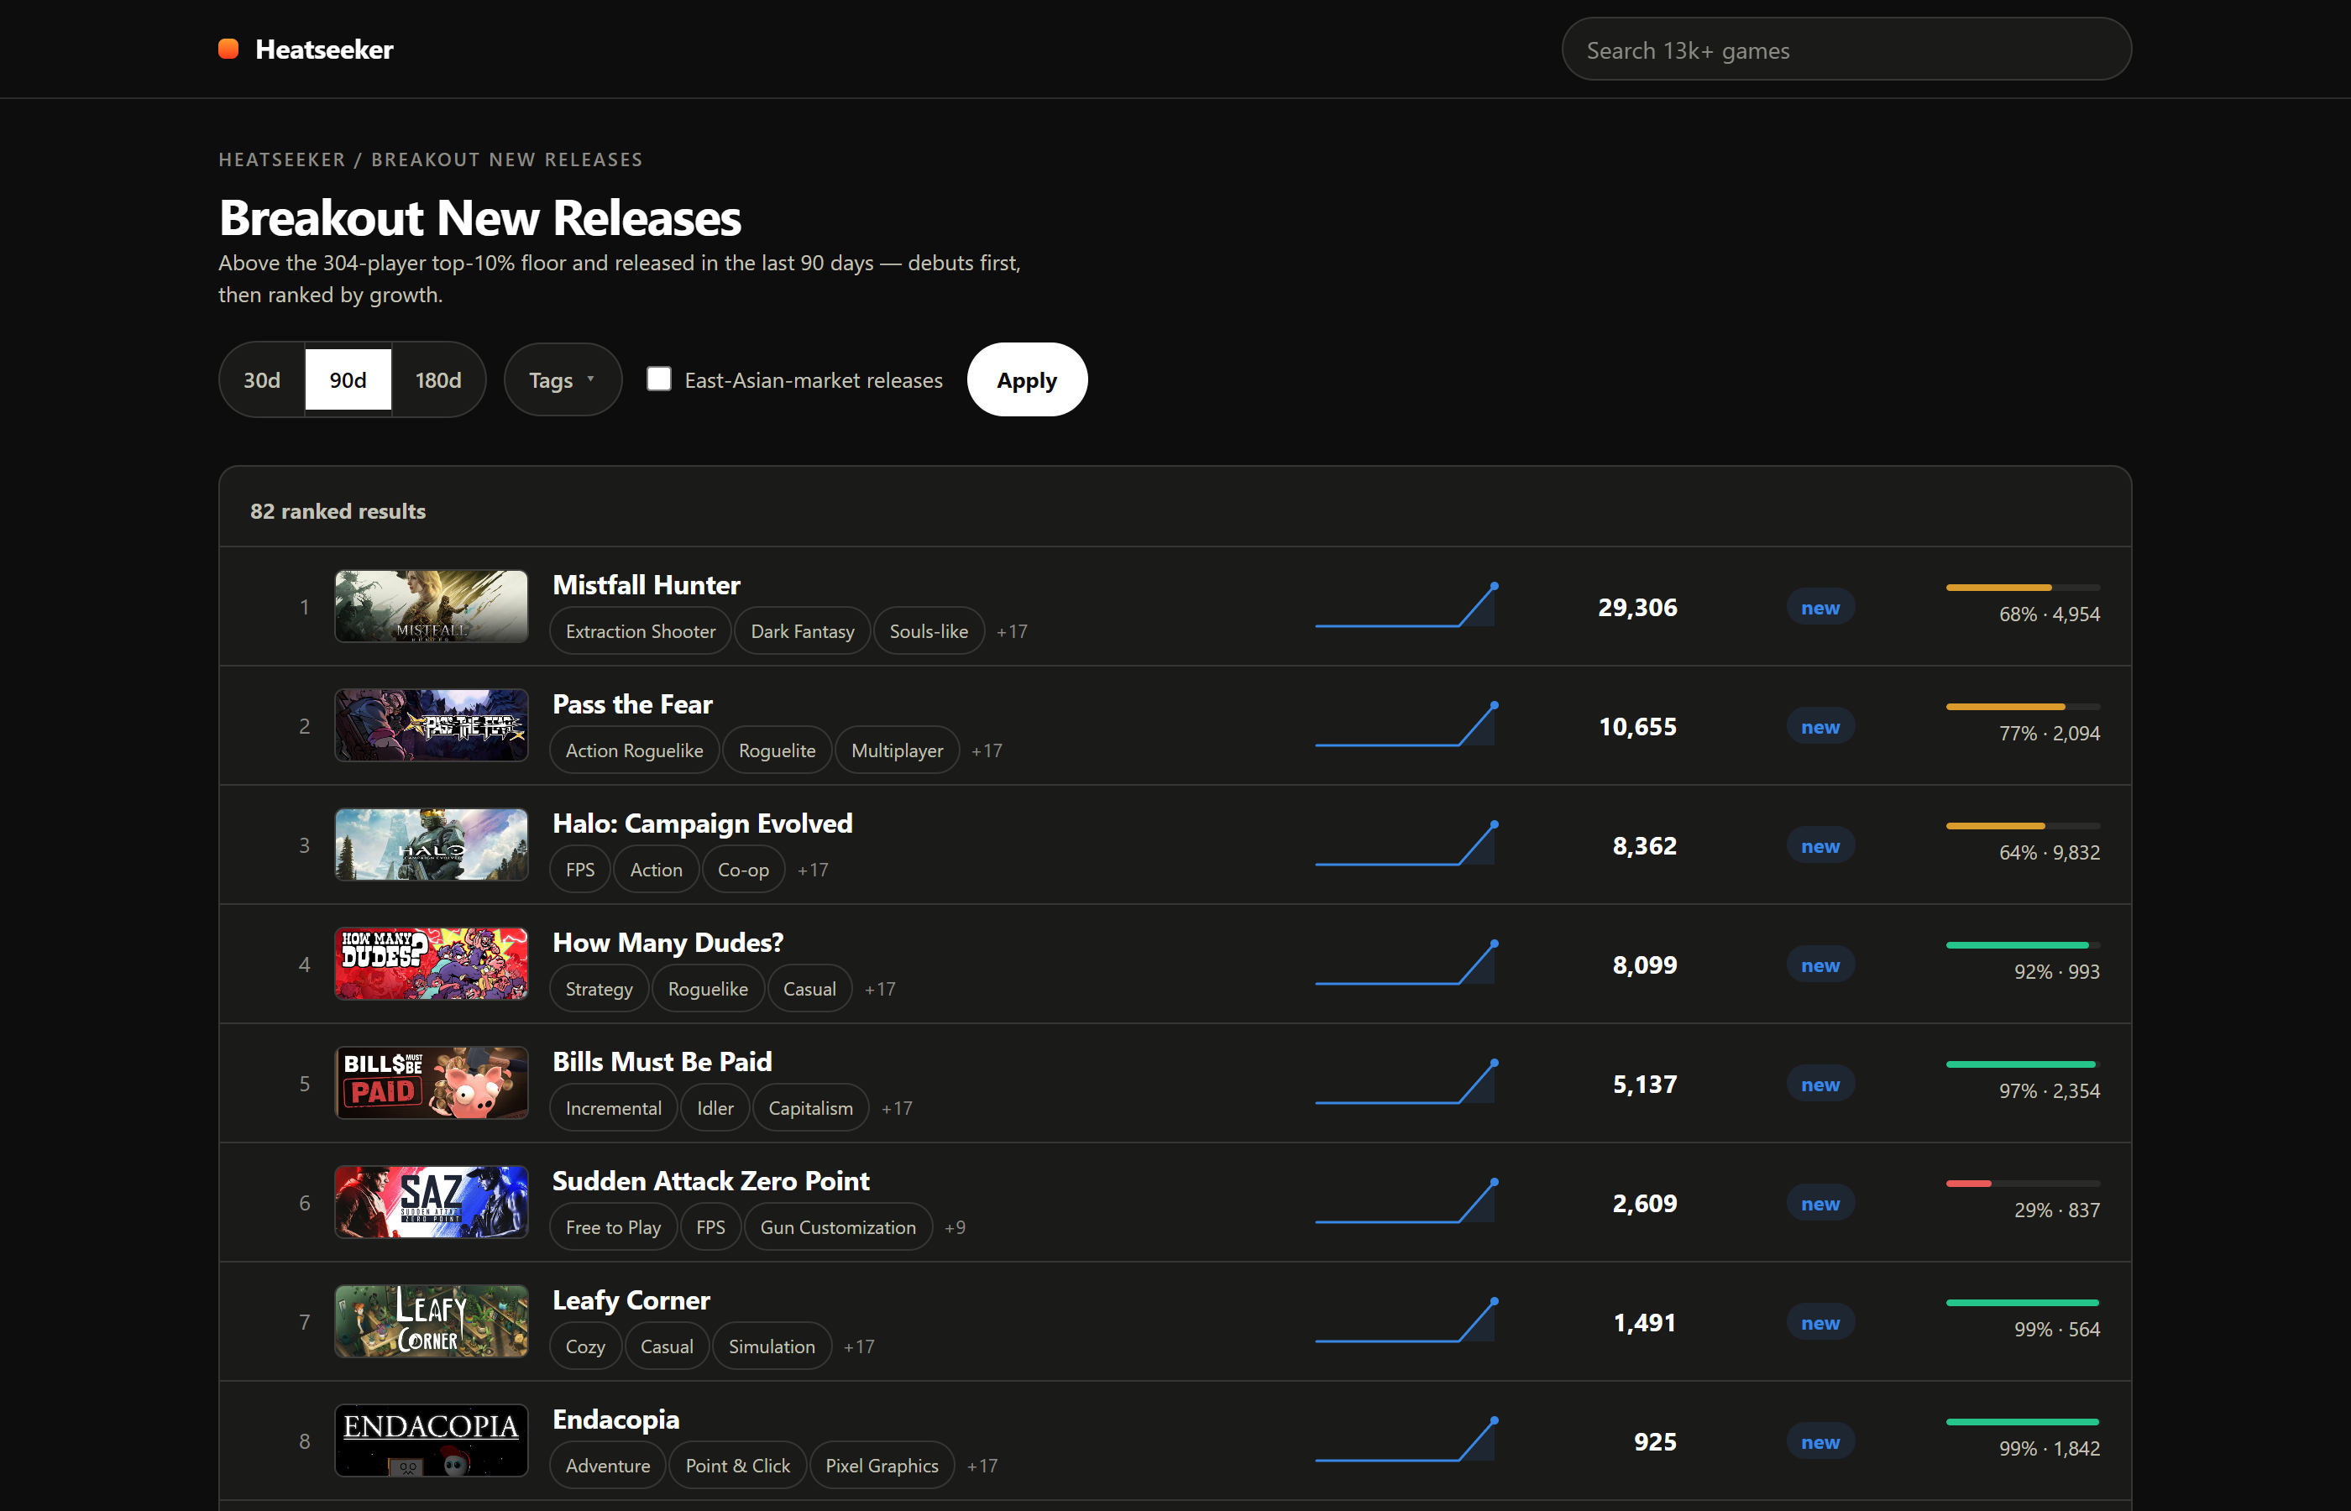The image size is (2351, 1511).
Task: Select the Gun Customization tag
Action: tap(838, 1227)
